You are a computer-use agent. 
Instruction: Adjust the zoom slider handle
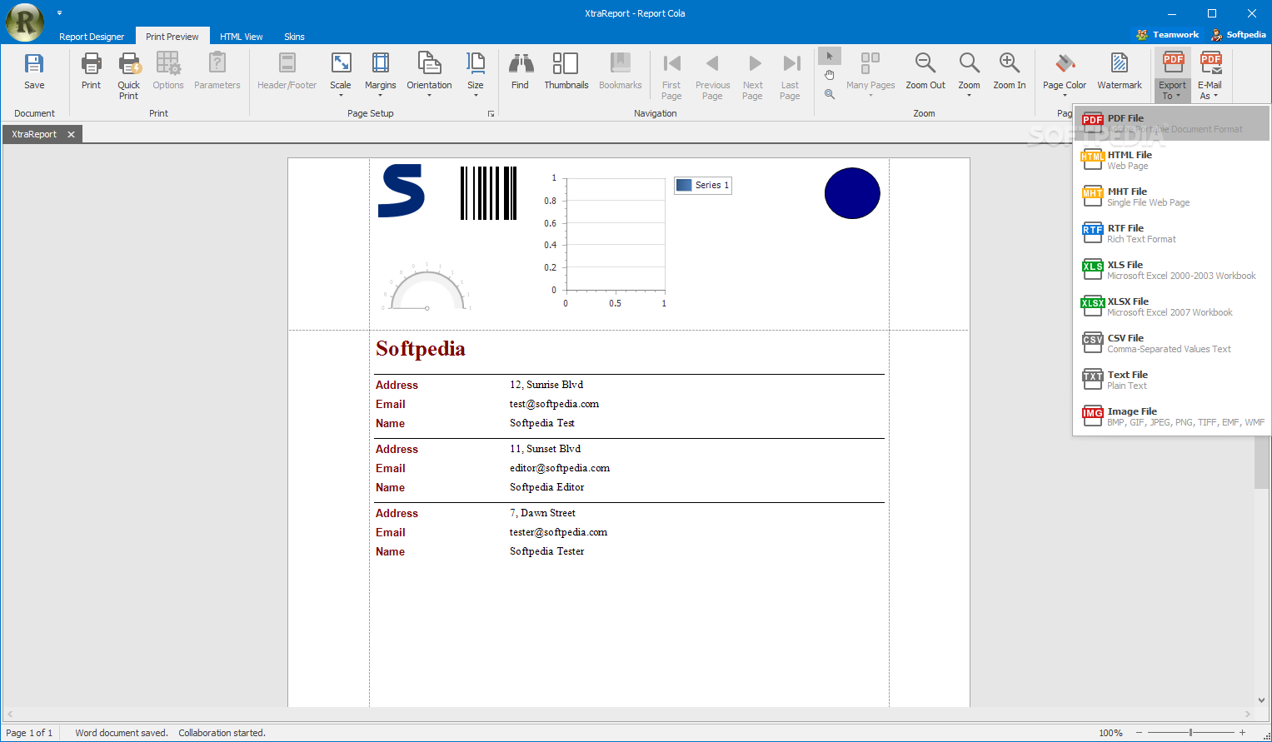[x=1191, y=733]
